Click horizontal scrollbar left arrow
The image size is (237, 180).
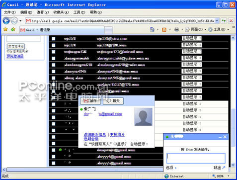[4, 170]
